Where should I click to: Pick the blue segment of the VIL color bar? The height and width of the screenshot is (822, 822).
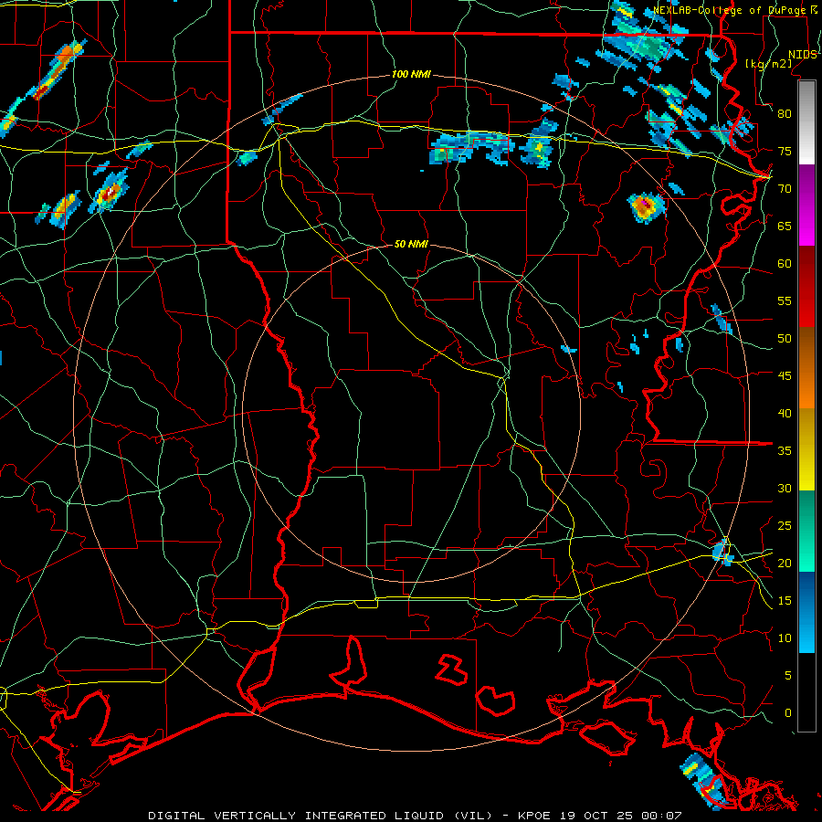tap(806, 612)
